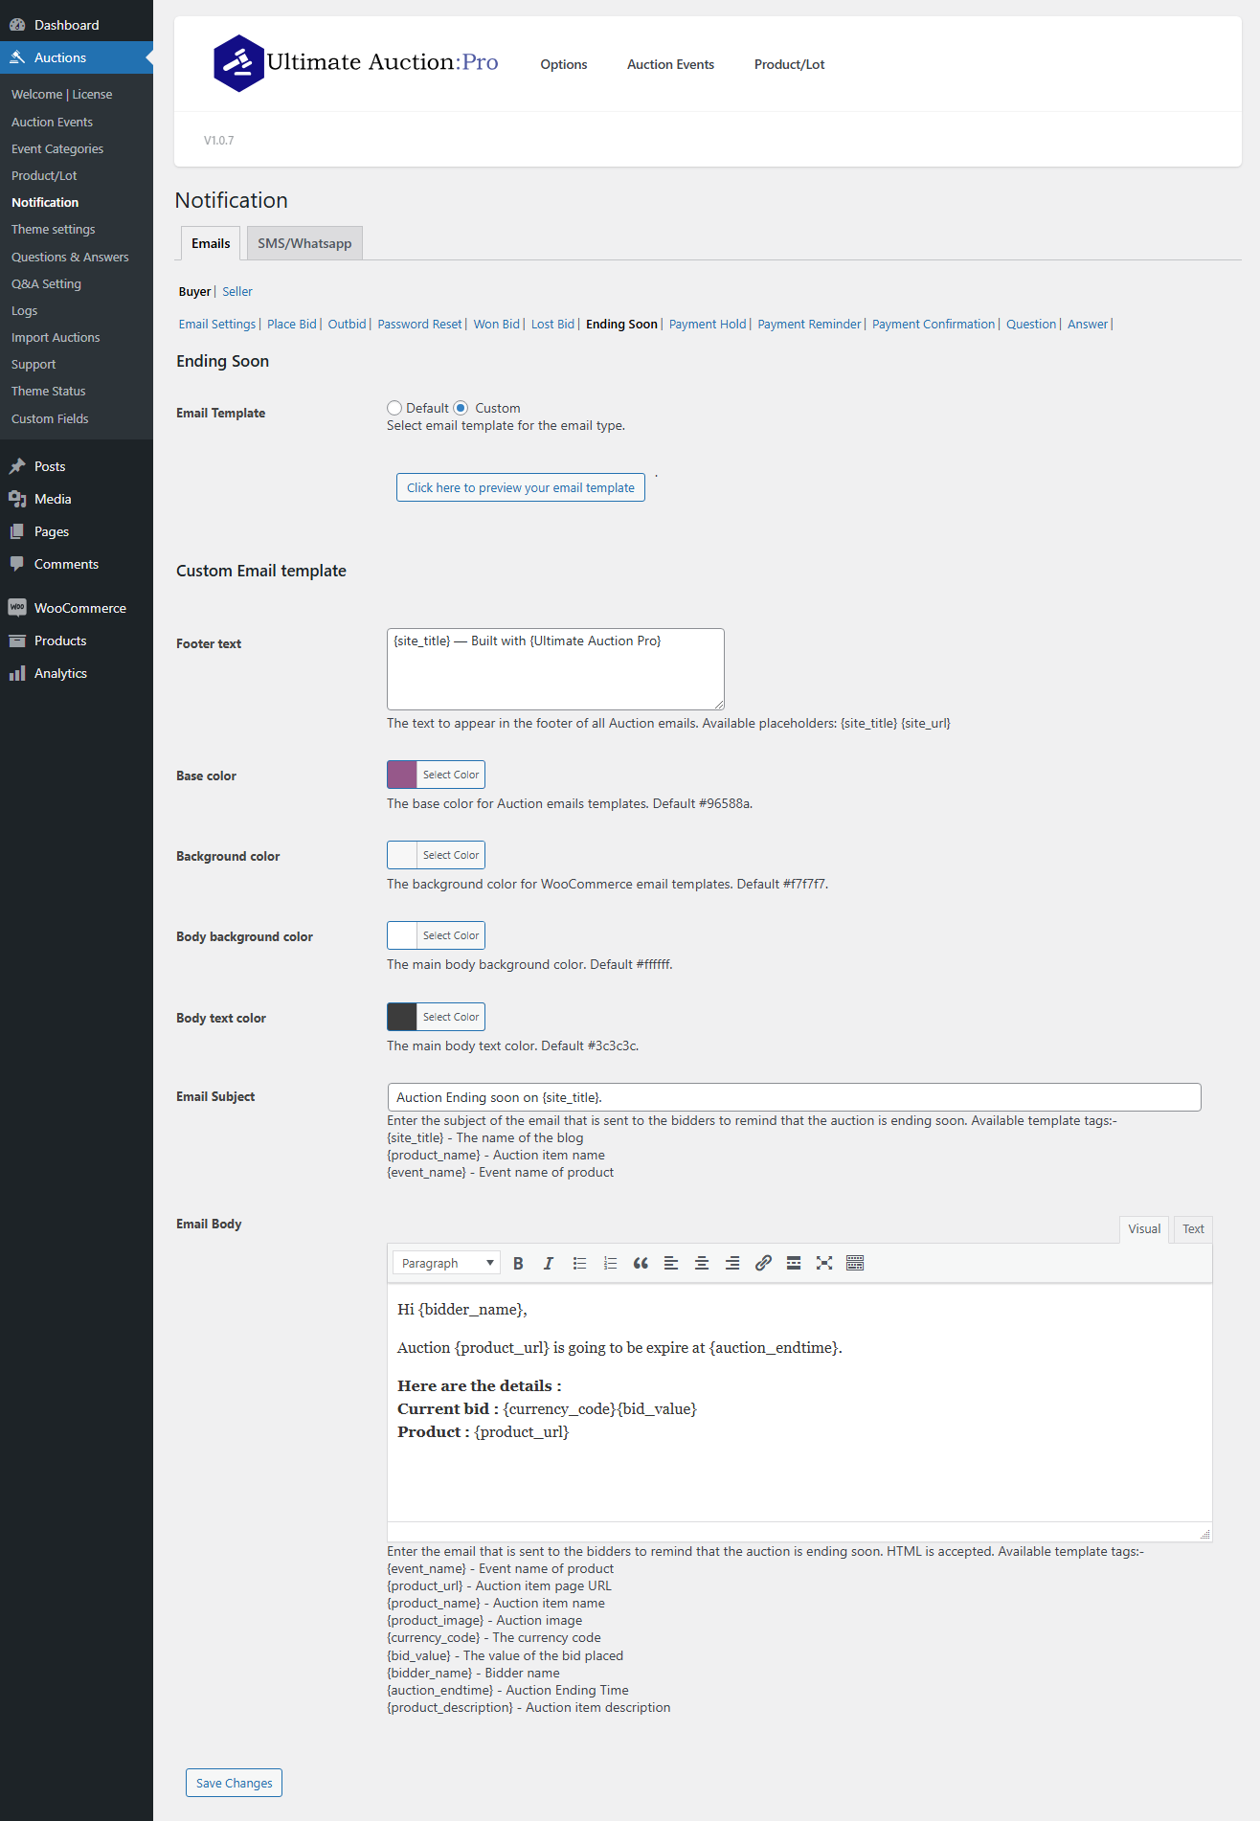Open Place Bid email settings
The height and width of the screenshot is (1821, 1260).
click(x=292, y=324)
